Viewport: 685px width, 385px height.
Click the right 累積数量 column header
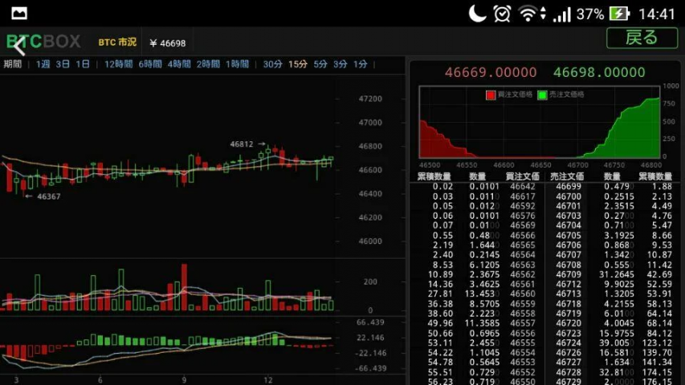click(654, 176)
